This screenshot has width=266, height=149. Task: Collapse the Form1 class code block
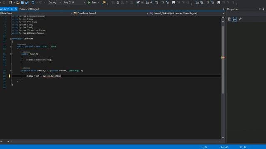(x=11, y=46)
